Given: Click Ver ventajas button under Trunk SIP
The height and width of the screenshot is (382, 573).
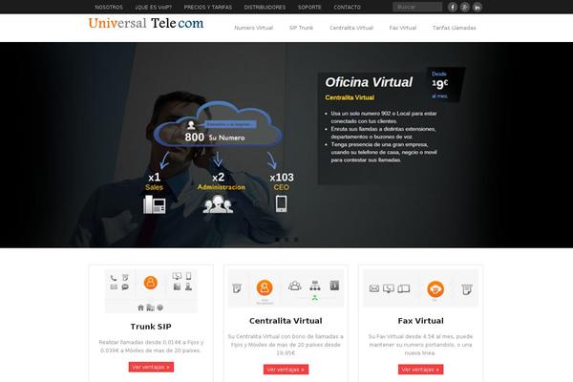Looking at the screenshot, I should click(151, 367).
